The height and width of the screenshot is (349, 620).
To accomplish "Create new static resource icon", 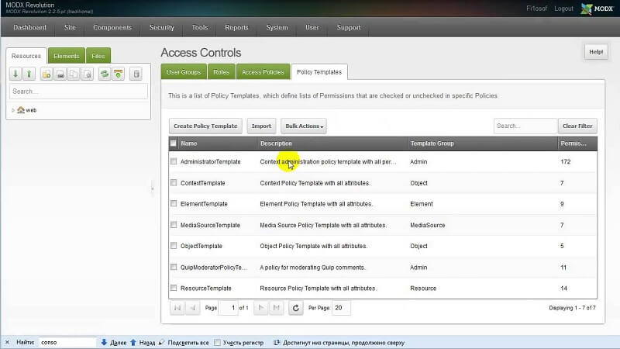I will [x=88, y=74].
